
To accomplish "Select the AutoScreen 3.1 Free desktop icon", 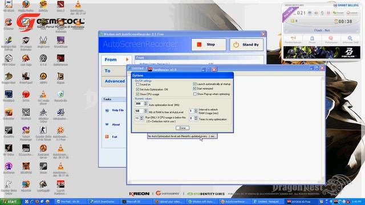I will click(60, 130).
